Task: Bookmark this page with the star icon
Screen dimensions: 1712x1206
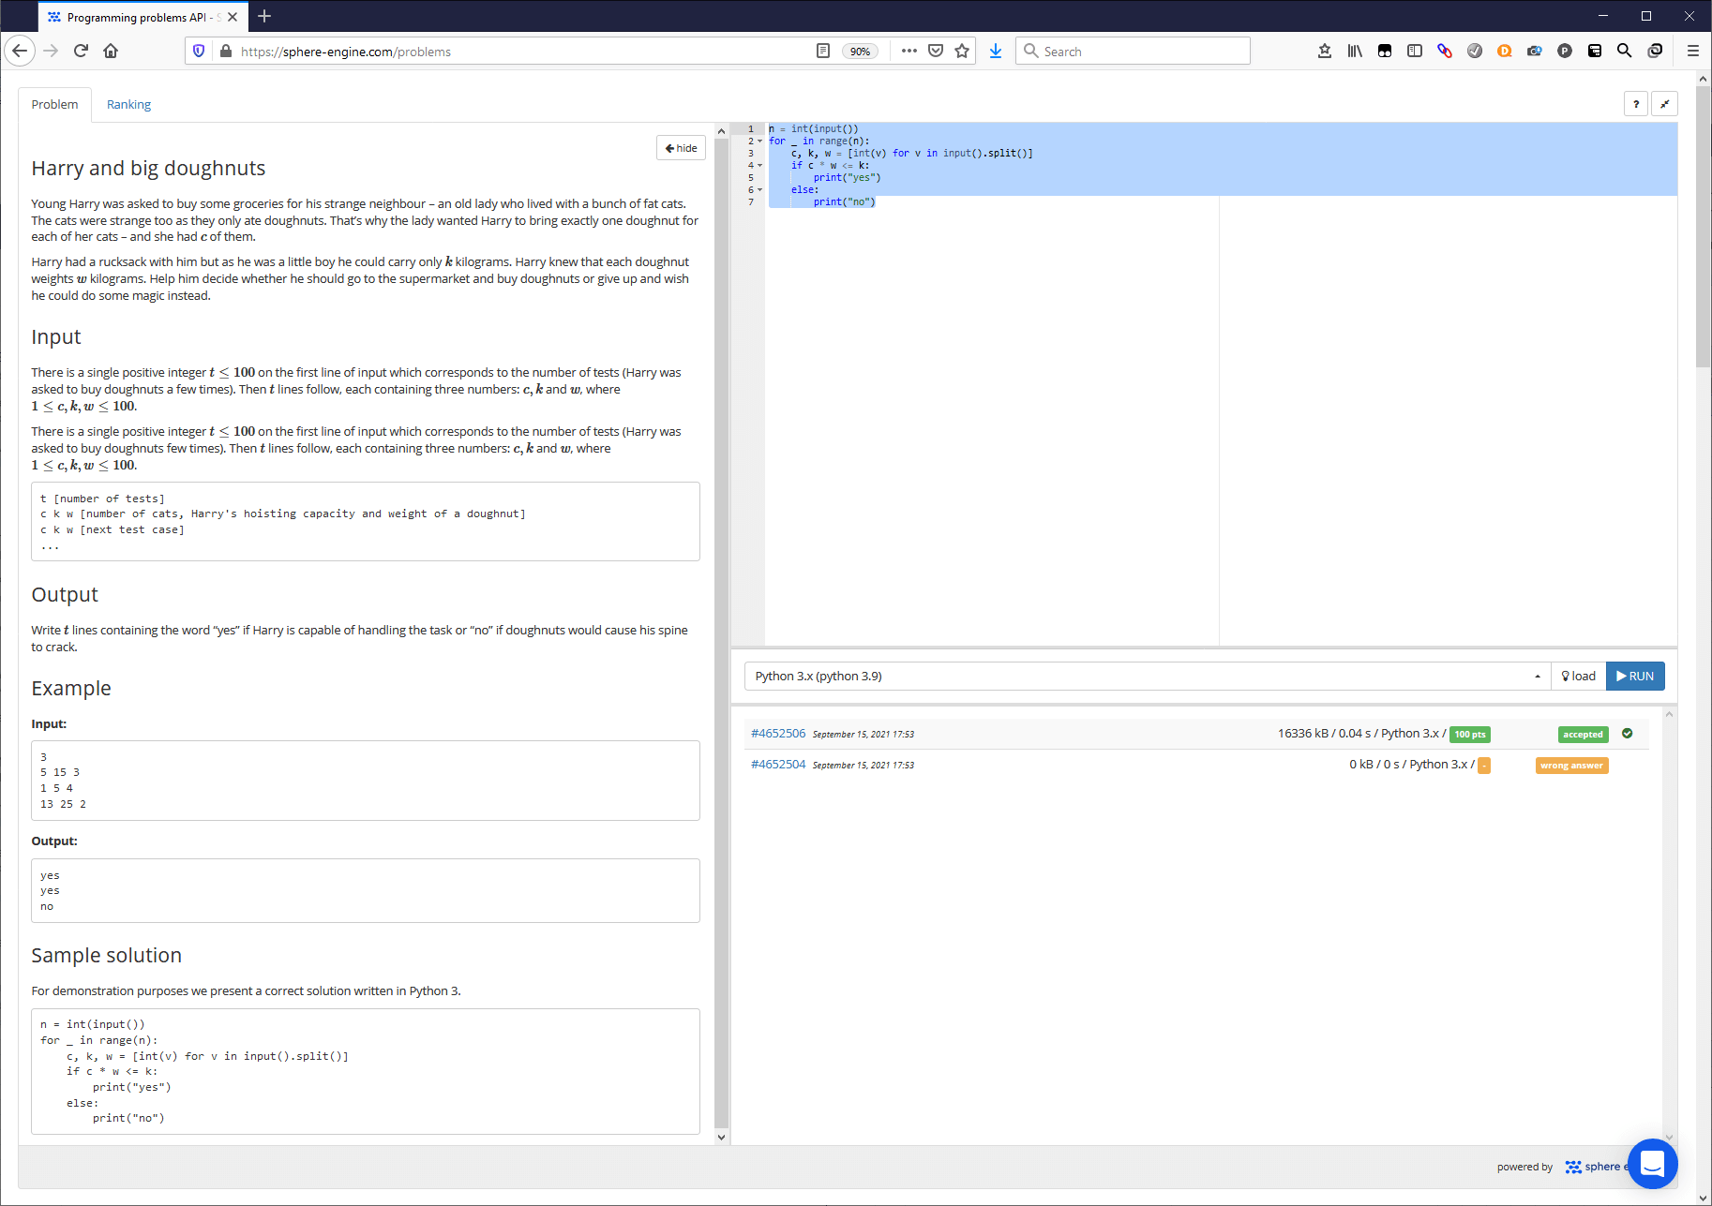Action: point(962,51)
